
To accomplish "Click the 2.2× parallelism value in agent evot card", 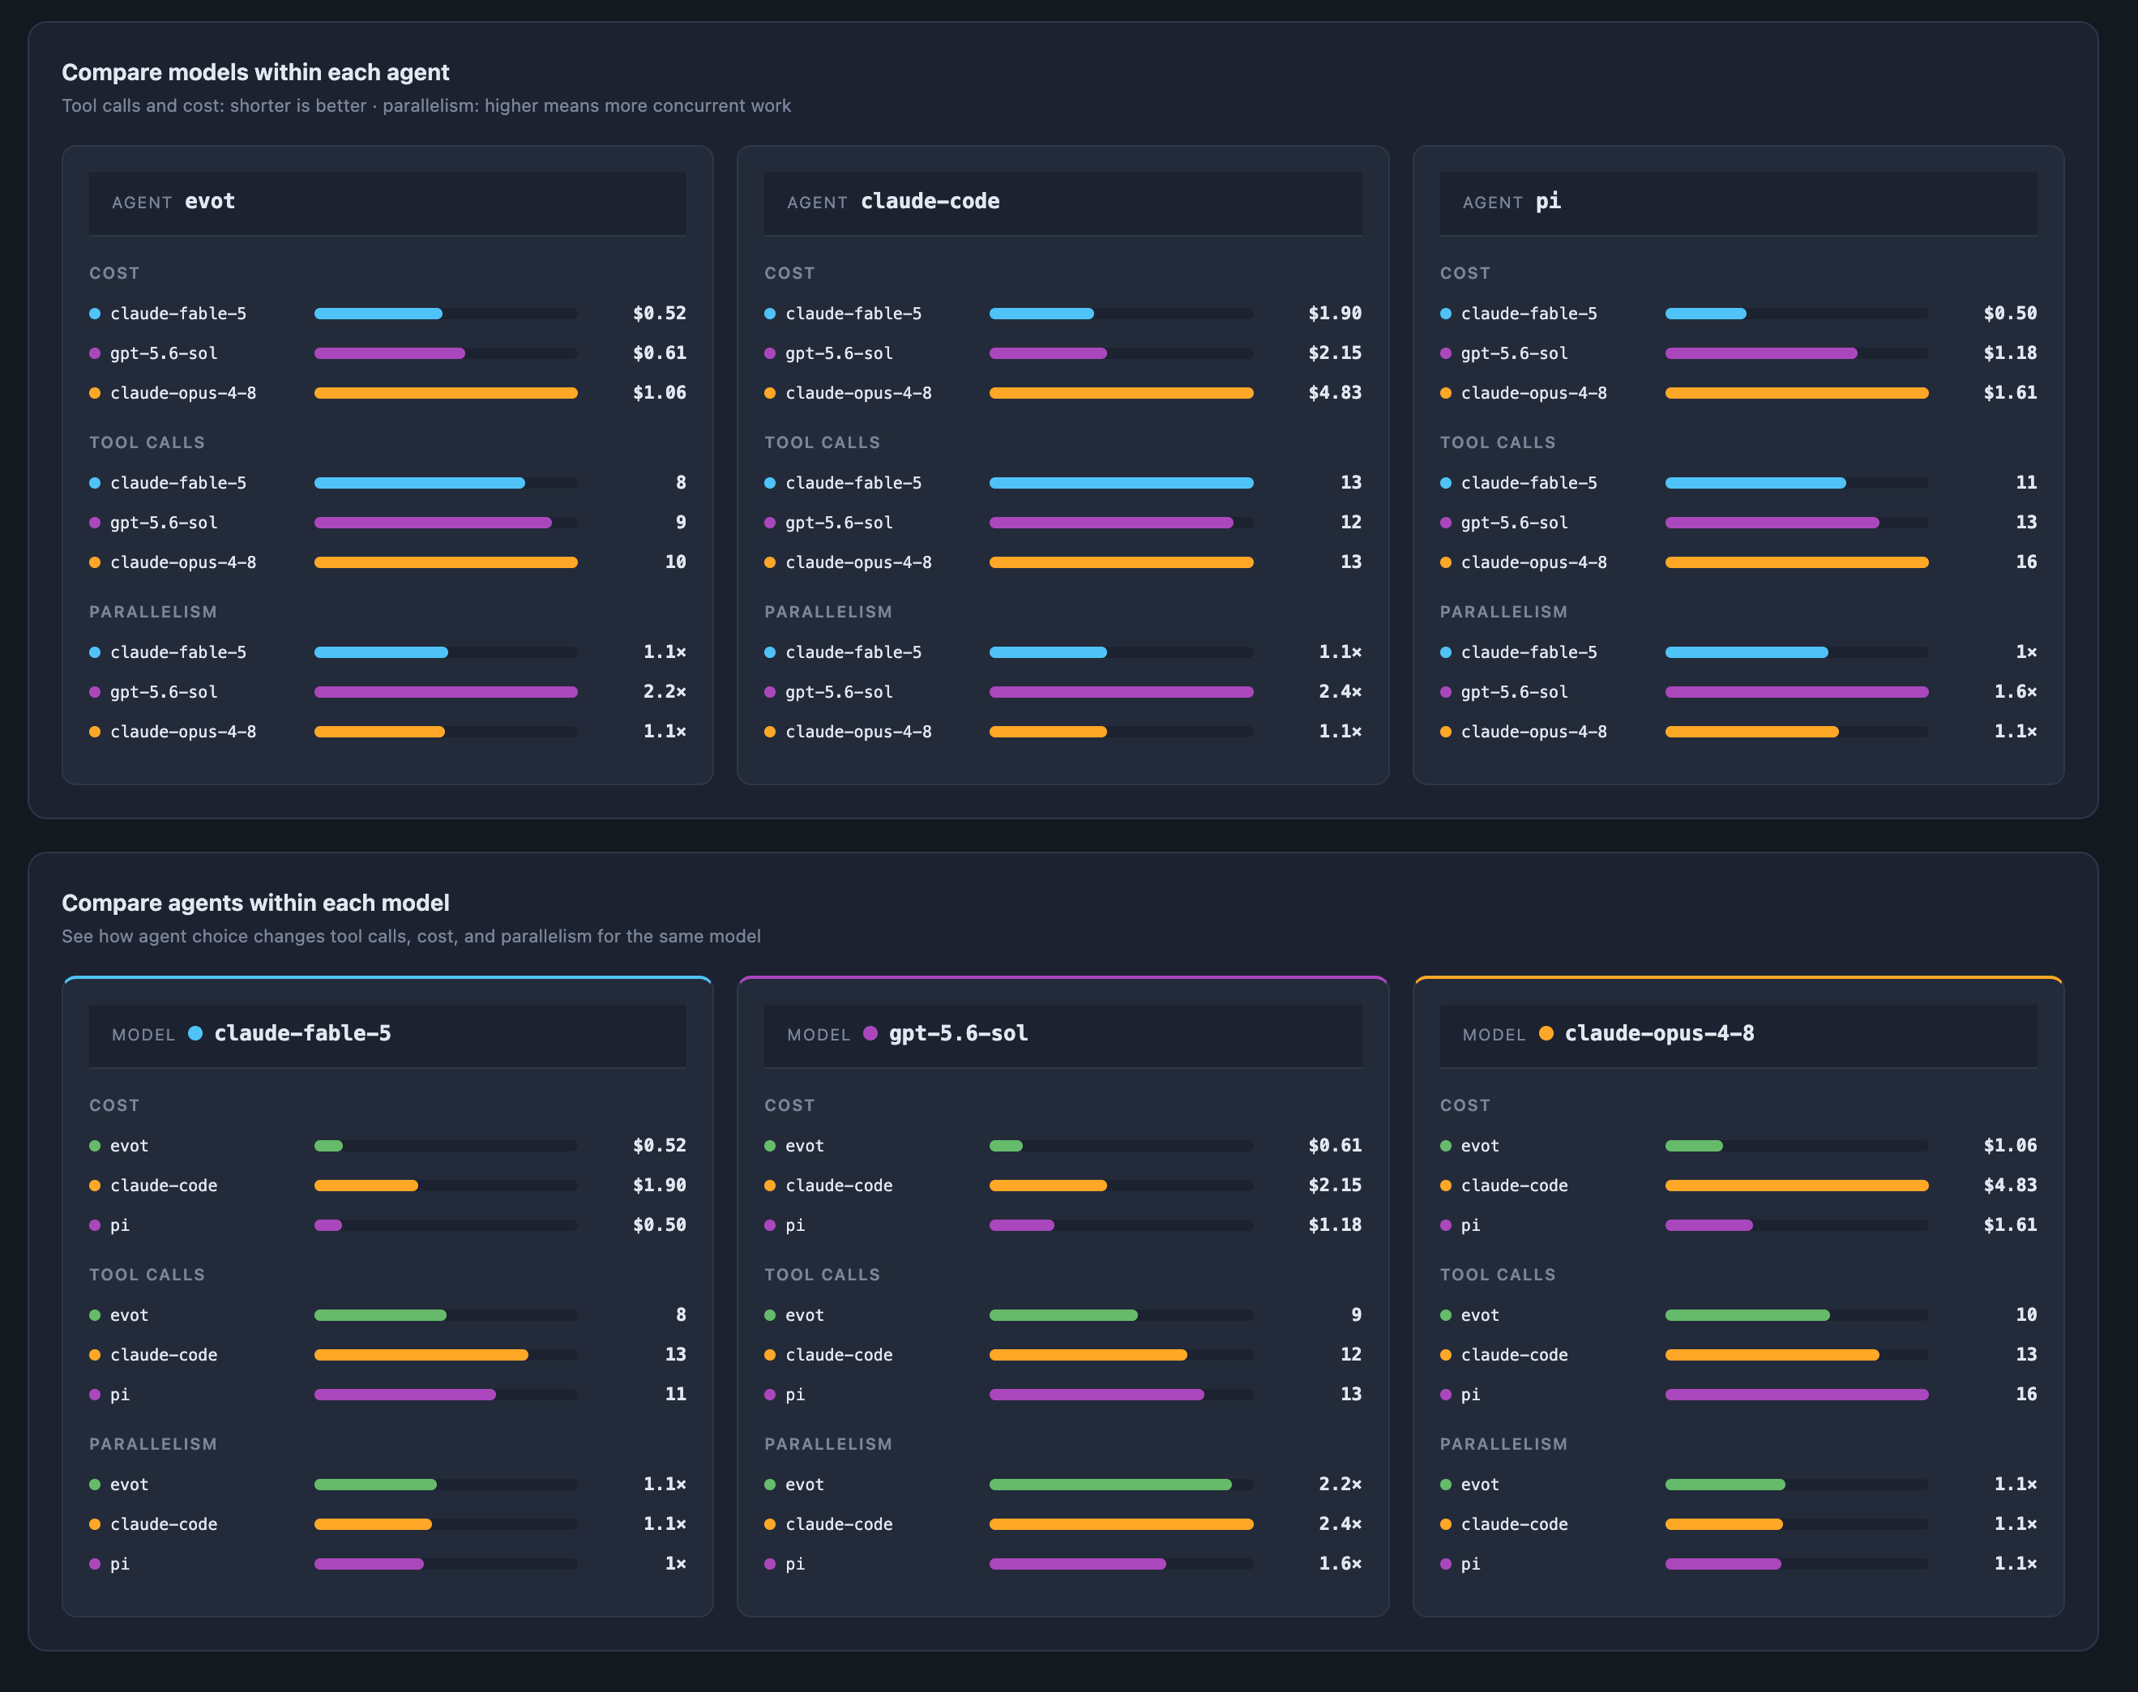I will [x=665, y=691].
